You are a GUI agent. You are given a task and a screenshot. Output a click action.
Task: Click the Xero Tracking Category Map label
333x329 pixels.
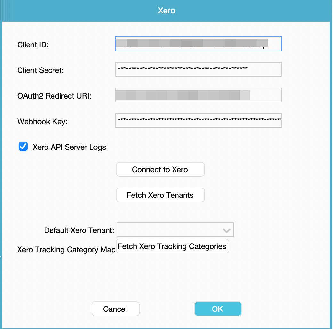(x=66, y=250)
